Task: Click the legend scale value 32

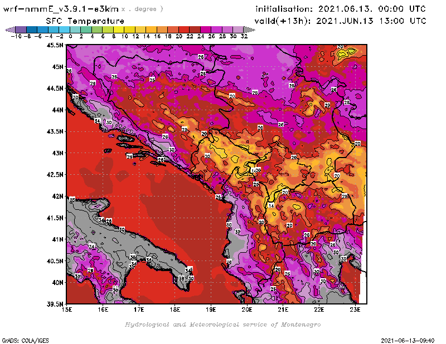Action: tap(244, 36)
